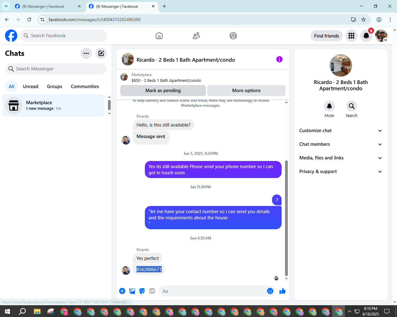
Task: Reload the browser page
Action: point(29,20)
